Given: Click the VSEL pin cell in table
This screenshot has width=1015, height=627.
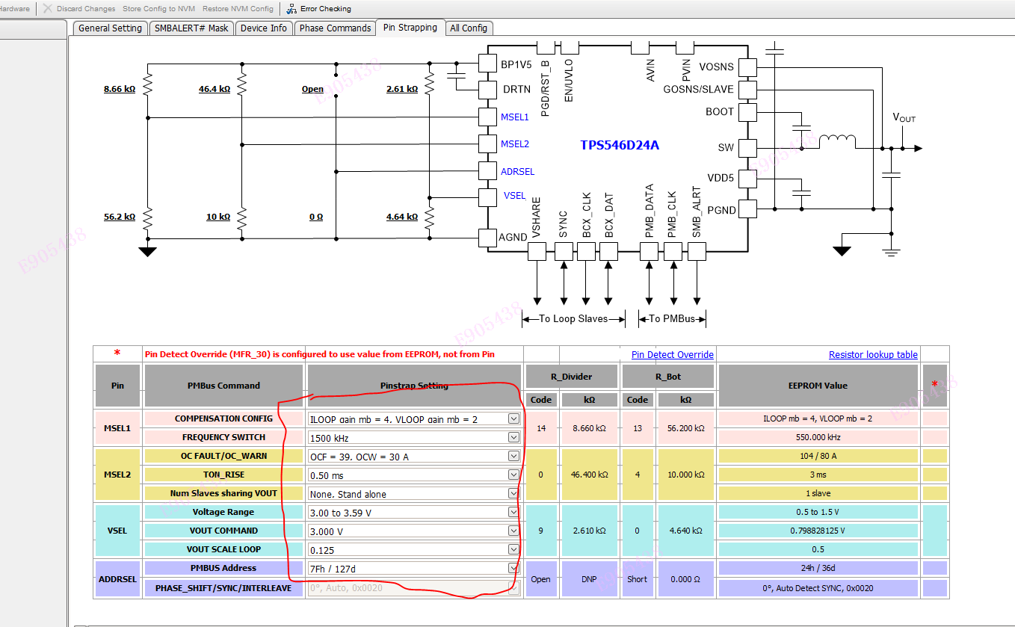Looking at the screenshot, I should tap(117, 531).
